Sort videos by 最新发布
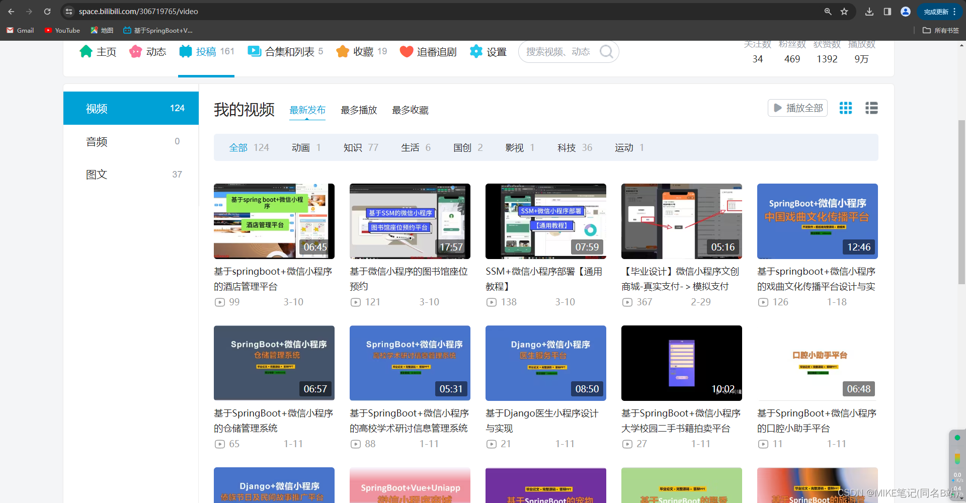 point(307,110)
